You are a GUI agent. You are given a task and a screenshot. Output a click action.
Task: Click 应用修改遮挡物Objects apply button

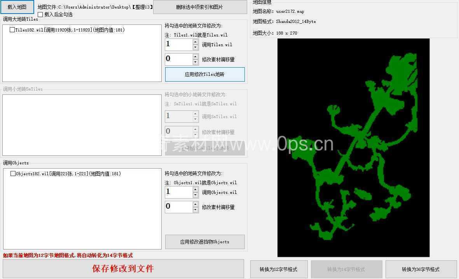[205, 242]
